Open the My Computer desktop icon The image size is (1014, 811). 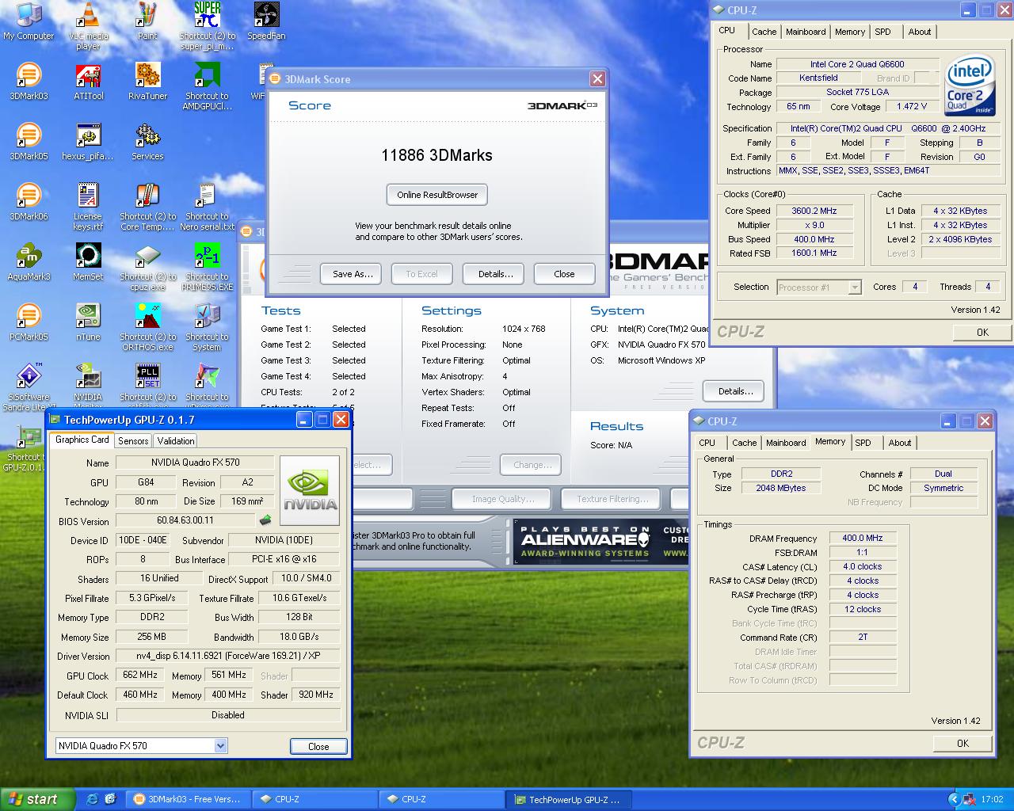pyautogui.click(x=29, y=21)
